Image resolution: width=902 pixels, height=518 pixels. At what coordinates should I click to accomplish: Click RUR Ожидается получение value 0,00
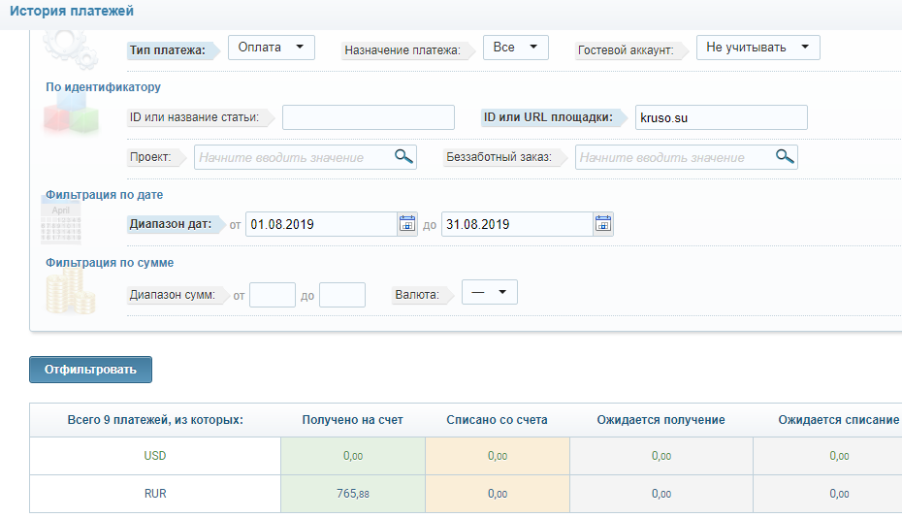coord(660,494)
